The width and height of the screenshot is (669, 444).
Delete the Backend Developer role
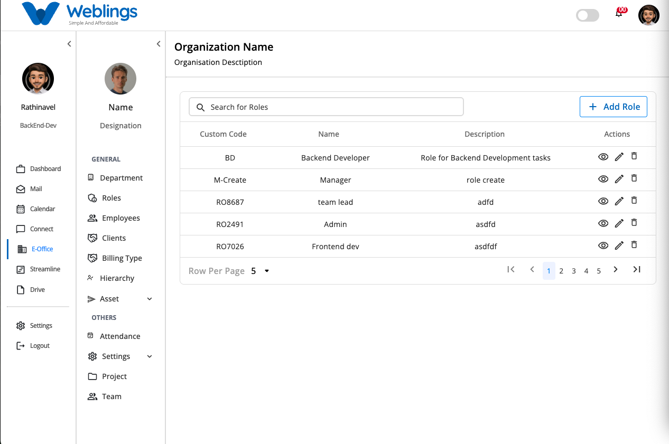click(634, 156)
